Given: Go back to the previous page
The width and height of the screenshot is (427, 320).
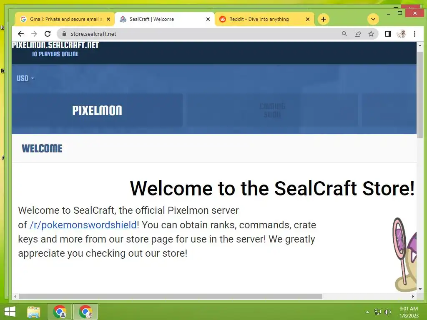Looking at the screenshot, I should 21,34.
